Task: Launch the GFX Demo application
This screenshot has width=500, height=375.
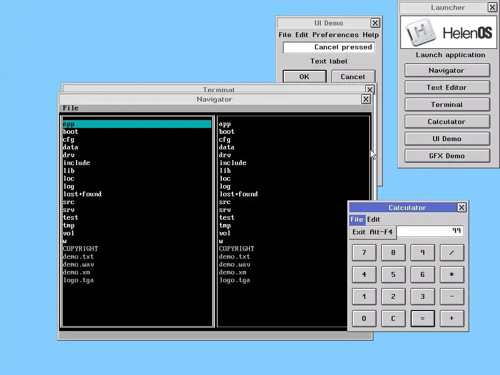Action: pyautogui.click(x=447, y=156)
